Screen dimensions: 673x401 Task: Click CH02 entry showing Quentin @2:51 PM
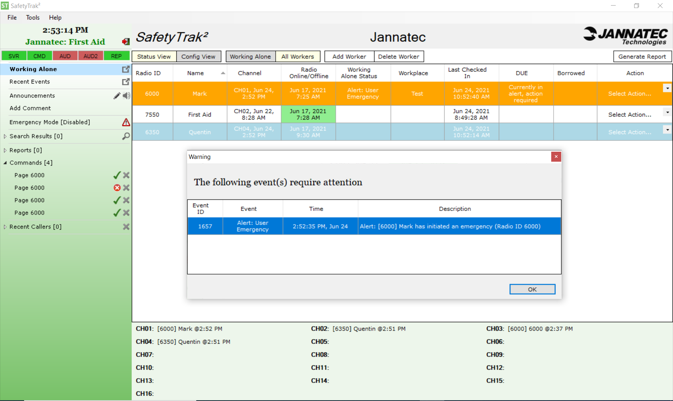[358, 329]
